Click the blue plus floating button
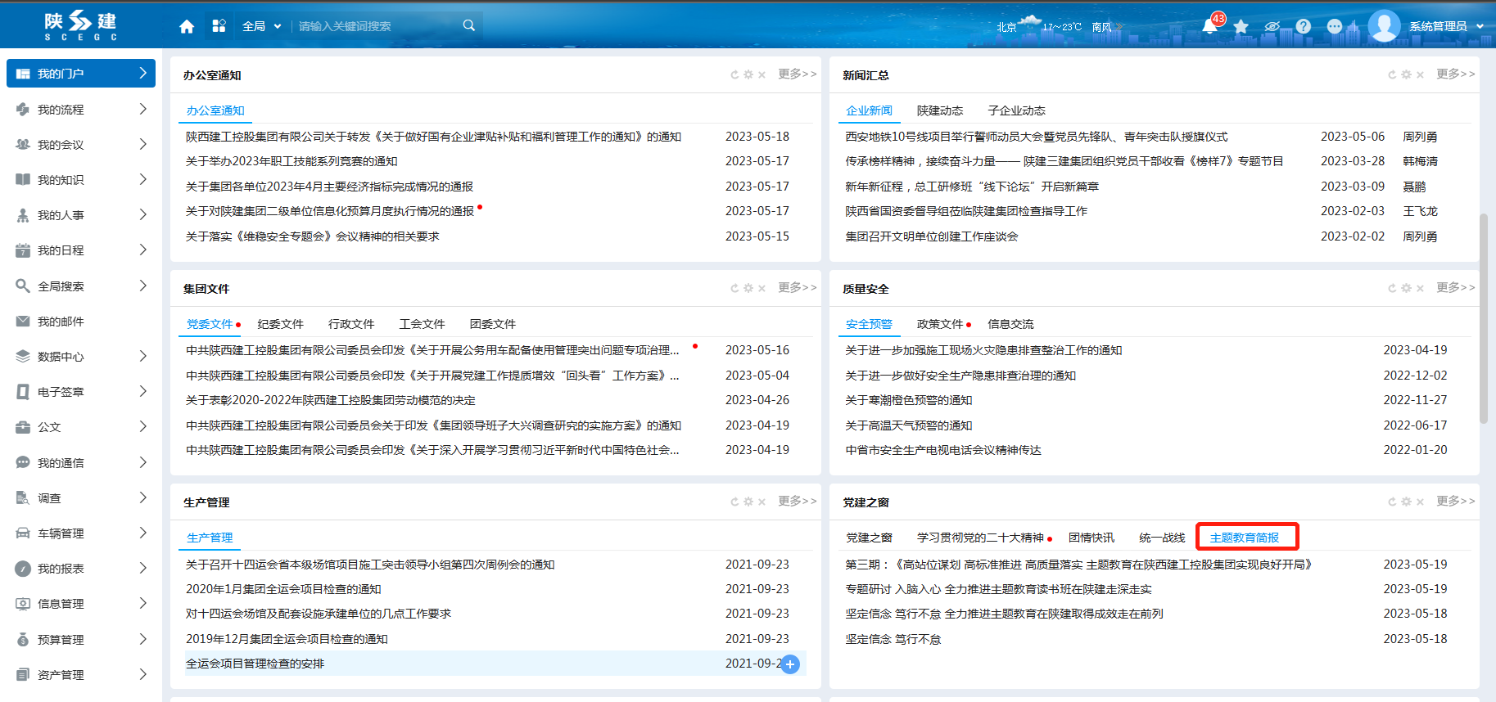 click(x=790, y=664)
